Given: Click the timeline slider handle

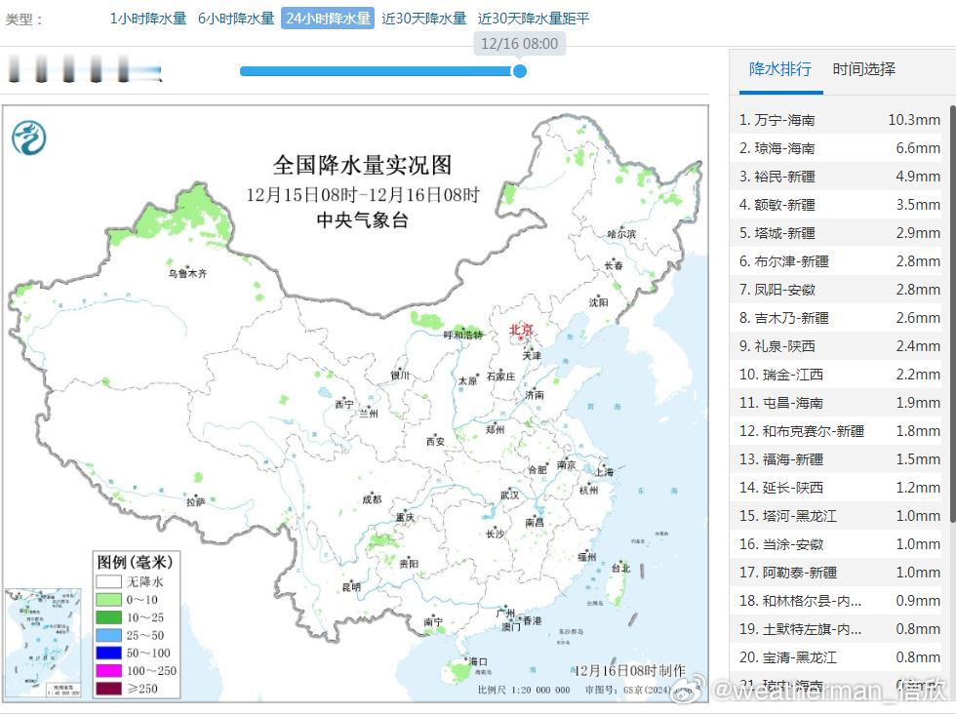Looking at the screenshot, I should (x=520, y=71).
